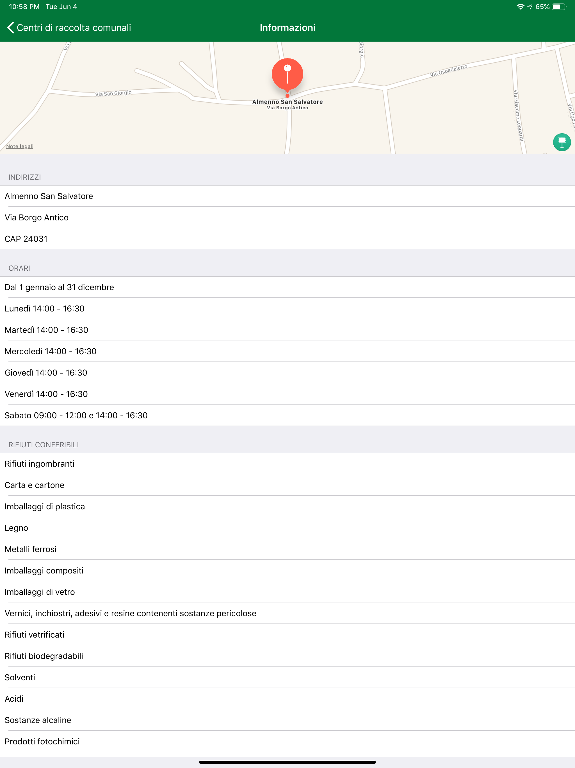The height and width of the screenshot is (768, 575).
Task: Tap the Almenno San Salvatore map label
Action: 287,102
